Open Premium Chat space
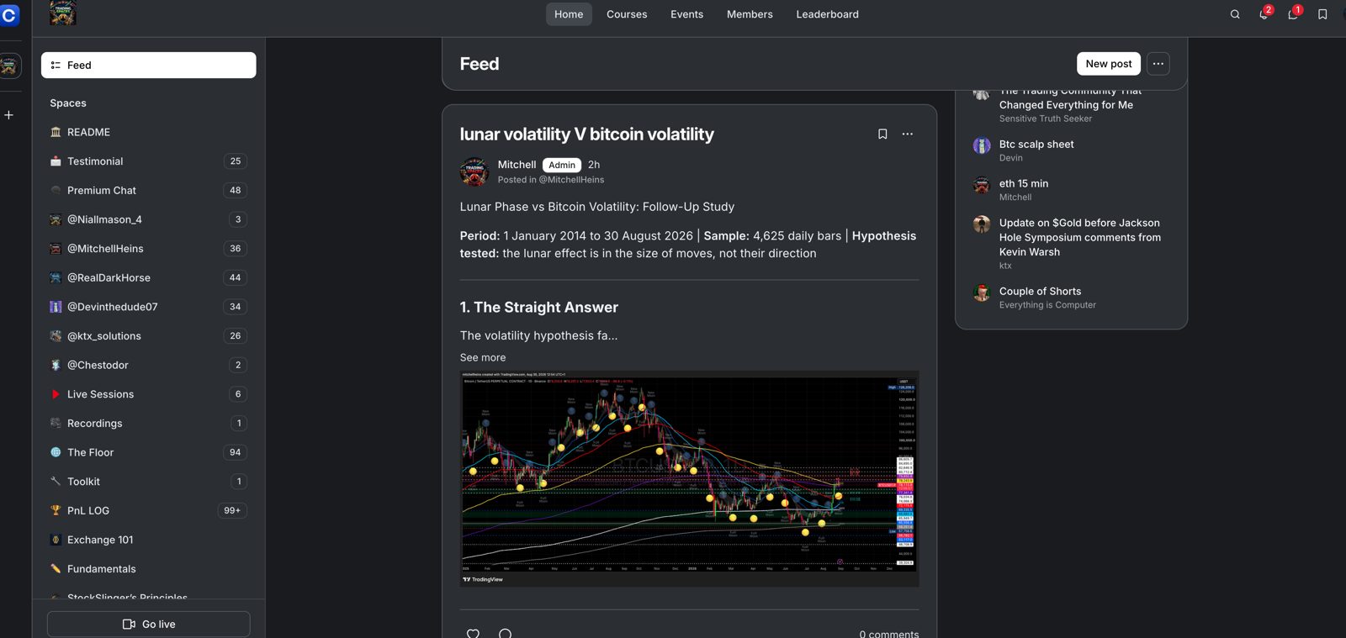 [x=148, y=191]
